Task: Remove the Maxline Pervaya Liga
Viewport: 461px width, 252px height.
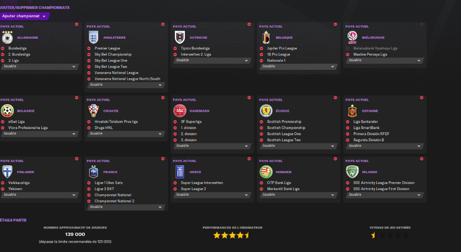Action: pos(348,54)
